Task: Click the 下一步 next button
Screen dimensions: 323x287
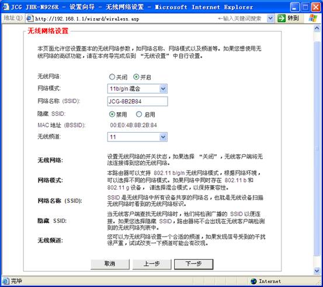Action: tap(193, 264)
